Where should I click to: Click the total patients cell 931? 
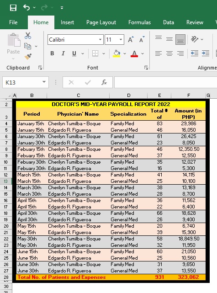click(x=159, y=277)
